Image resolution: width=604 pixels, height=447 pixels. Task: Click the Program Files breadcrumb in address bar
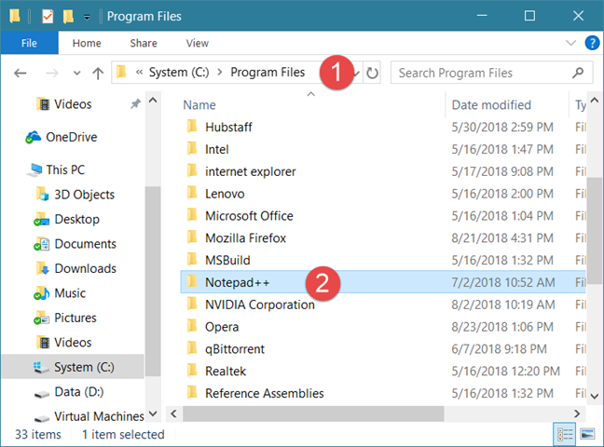pyautogui.click(x=268, y=73)
